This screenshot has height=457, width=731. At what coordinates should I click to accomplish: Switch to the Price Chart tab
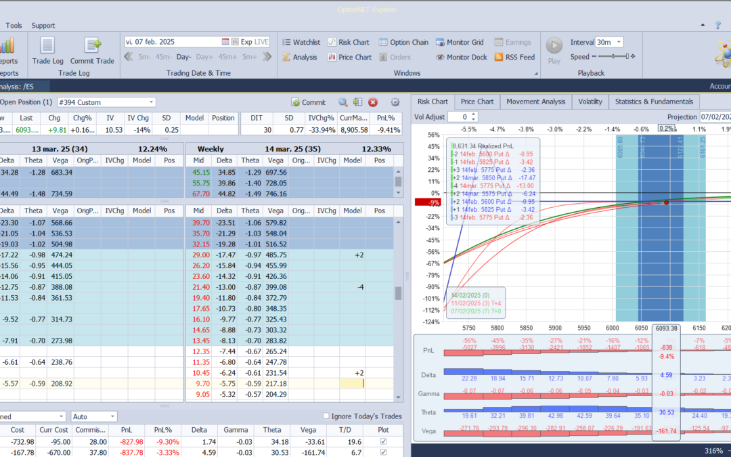pyautogui.click(x=477, y=102)
